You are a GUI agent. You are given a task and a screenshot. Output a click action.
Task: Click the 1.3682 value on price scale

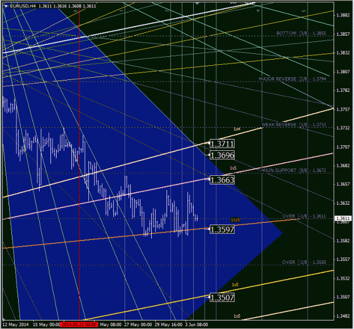point(343,166)
